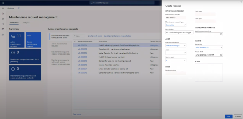
Task: Open maintenance request MR-000004 link
Action: (82, 53)
